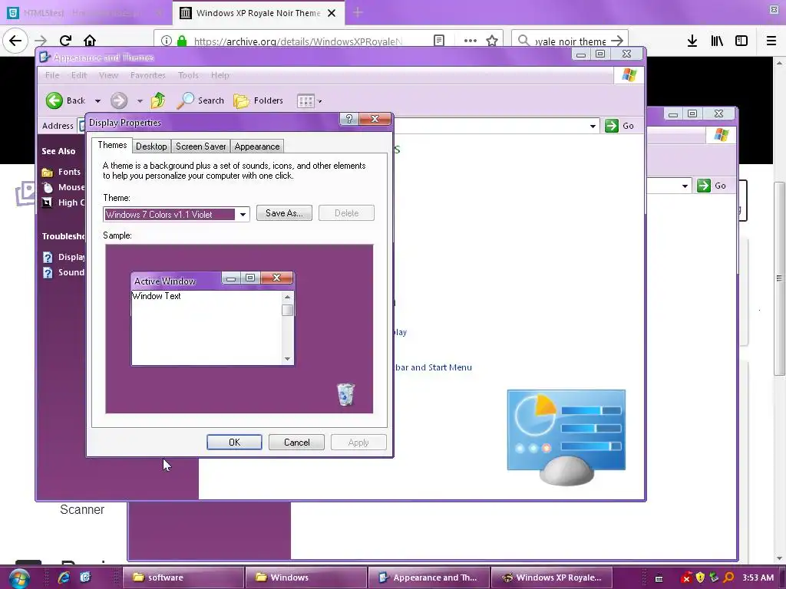Open page actions three-dot menu
Viewport: 786px width, 589px height.
(471, 41)
